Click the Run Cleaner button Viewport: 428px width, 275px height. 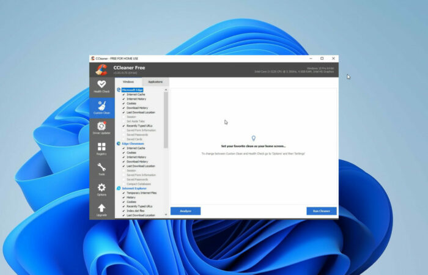(321, 211)
